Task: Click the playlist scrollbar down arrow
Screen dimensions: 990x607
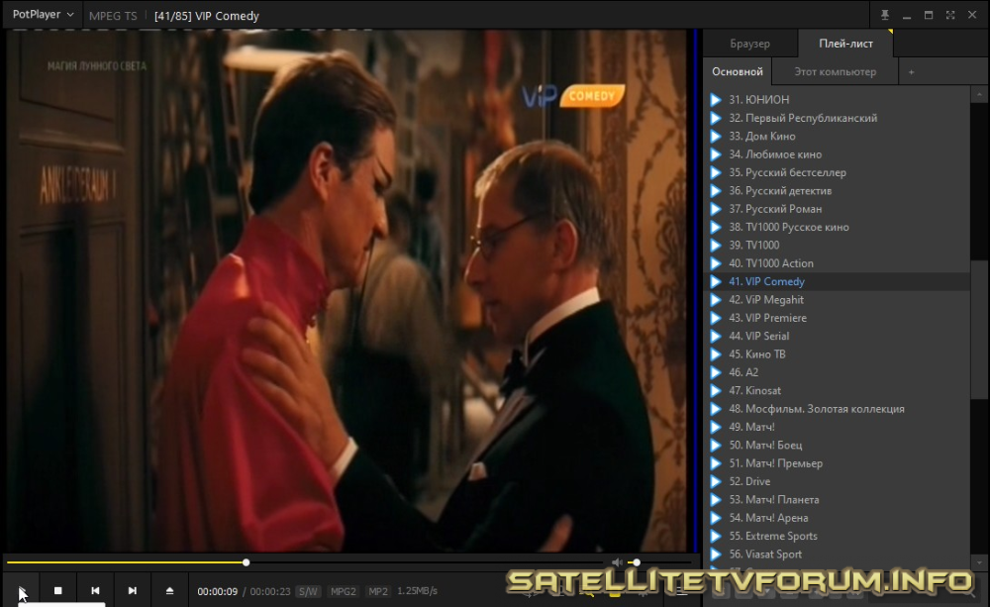Action: click(x=979, y=562)
